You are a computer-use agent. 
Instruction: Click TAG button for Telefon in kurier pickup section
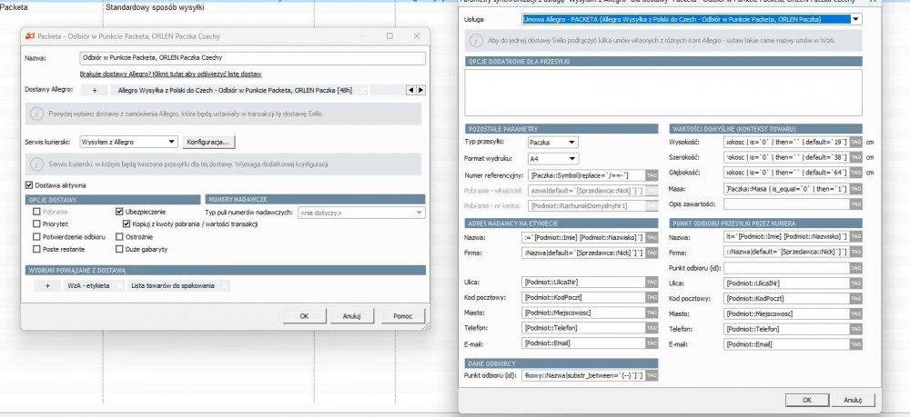[x=855, y=329]
